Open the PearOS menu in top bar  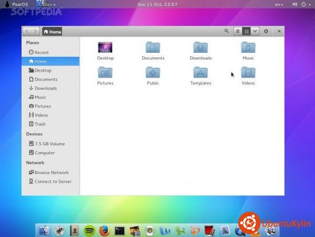(x=17, y=4)
